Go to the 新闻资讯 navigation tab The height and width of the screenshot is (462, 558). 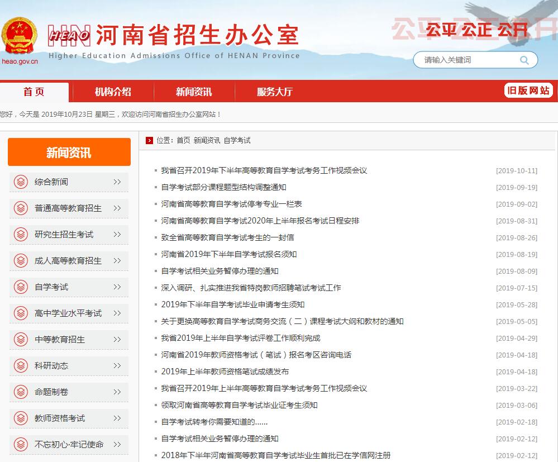(x=194, y=92)
